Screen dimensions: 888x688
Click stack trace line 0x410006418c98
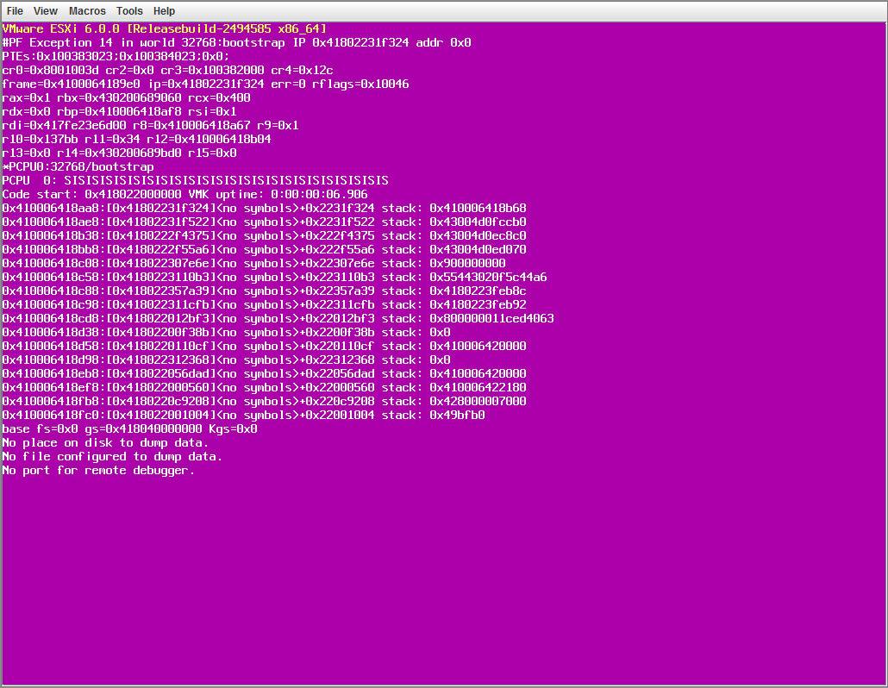[x=265, y=304]
